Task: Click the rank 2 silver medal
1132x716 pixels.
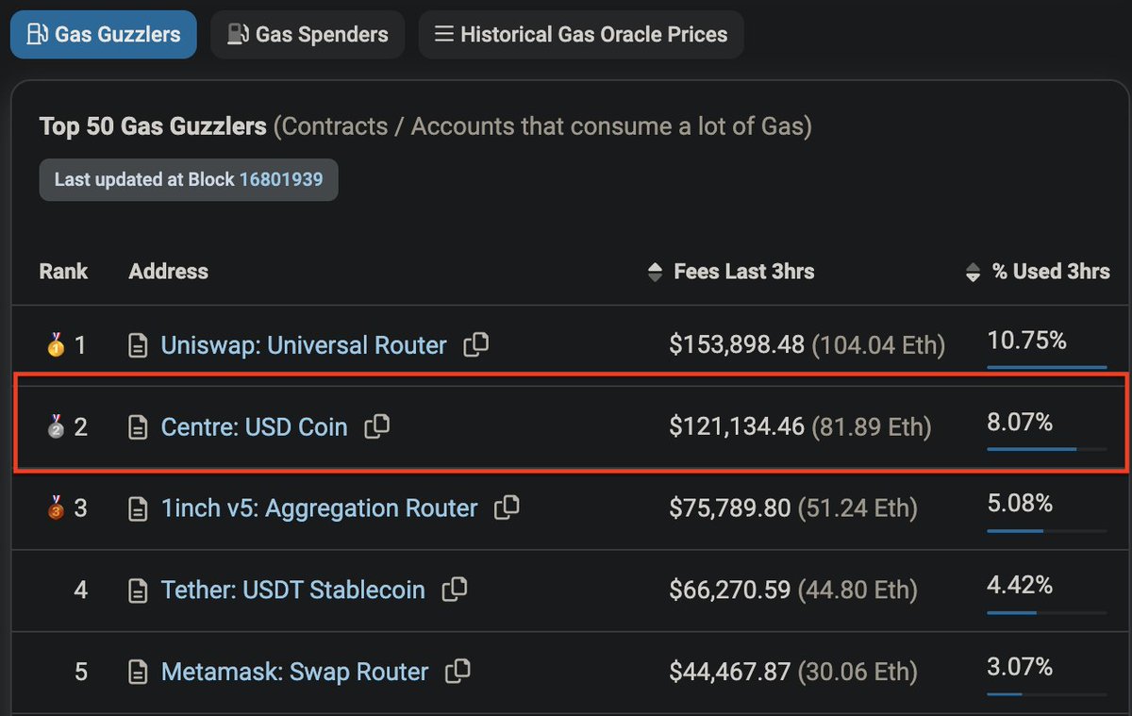Action: pos(54,425)
